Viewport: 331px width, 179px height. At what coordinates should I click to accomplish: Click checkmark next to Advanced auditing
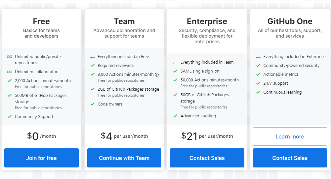pyautogui.click(x=175, y=116)
